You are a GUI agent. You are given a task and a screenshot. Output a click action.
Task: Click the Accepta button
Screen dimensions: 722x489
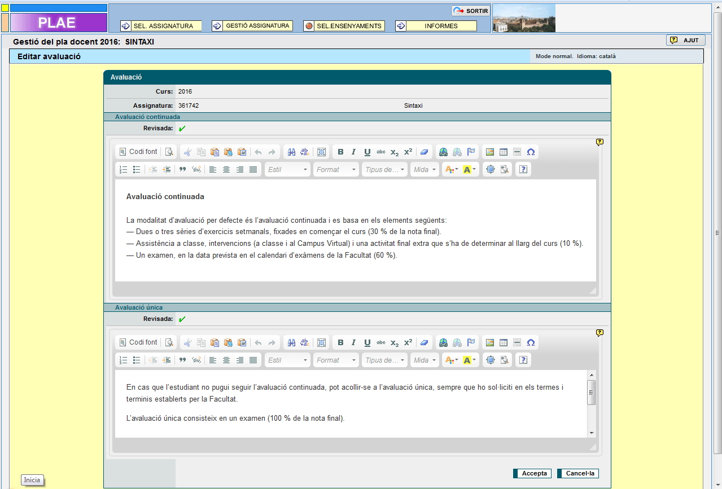532,474
